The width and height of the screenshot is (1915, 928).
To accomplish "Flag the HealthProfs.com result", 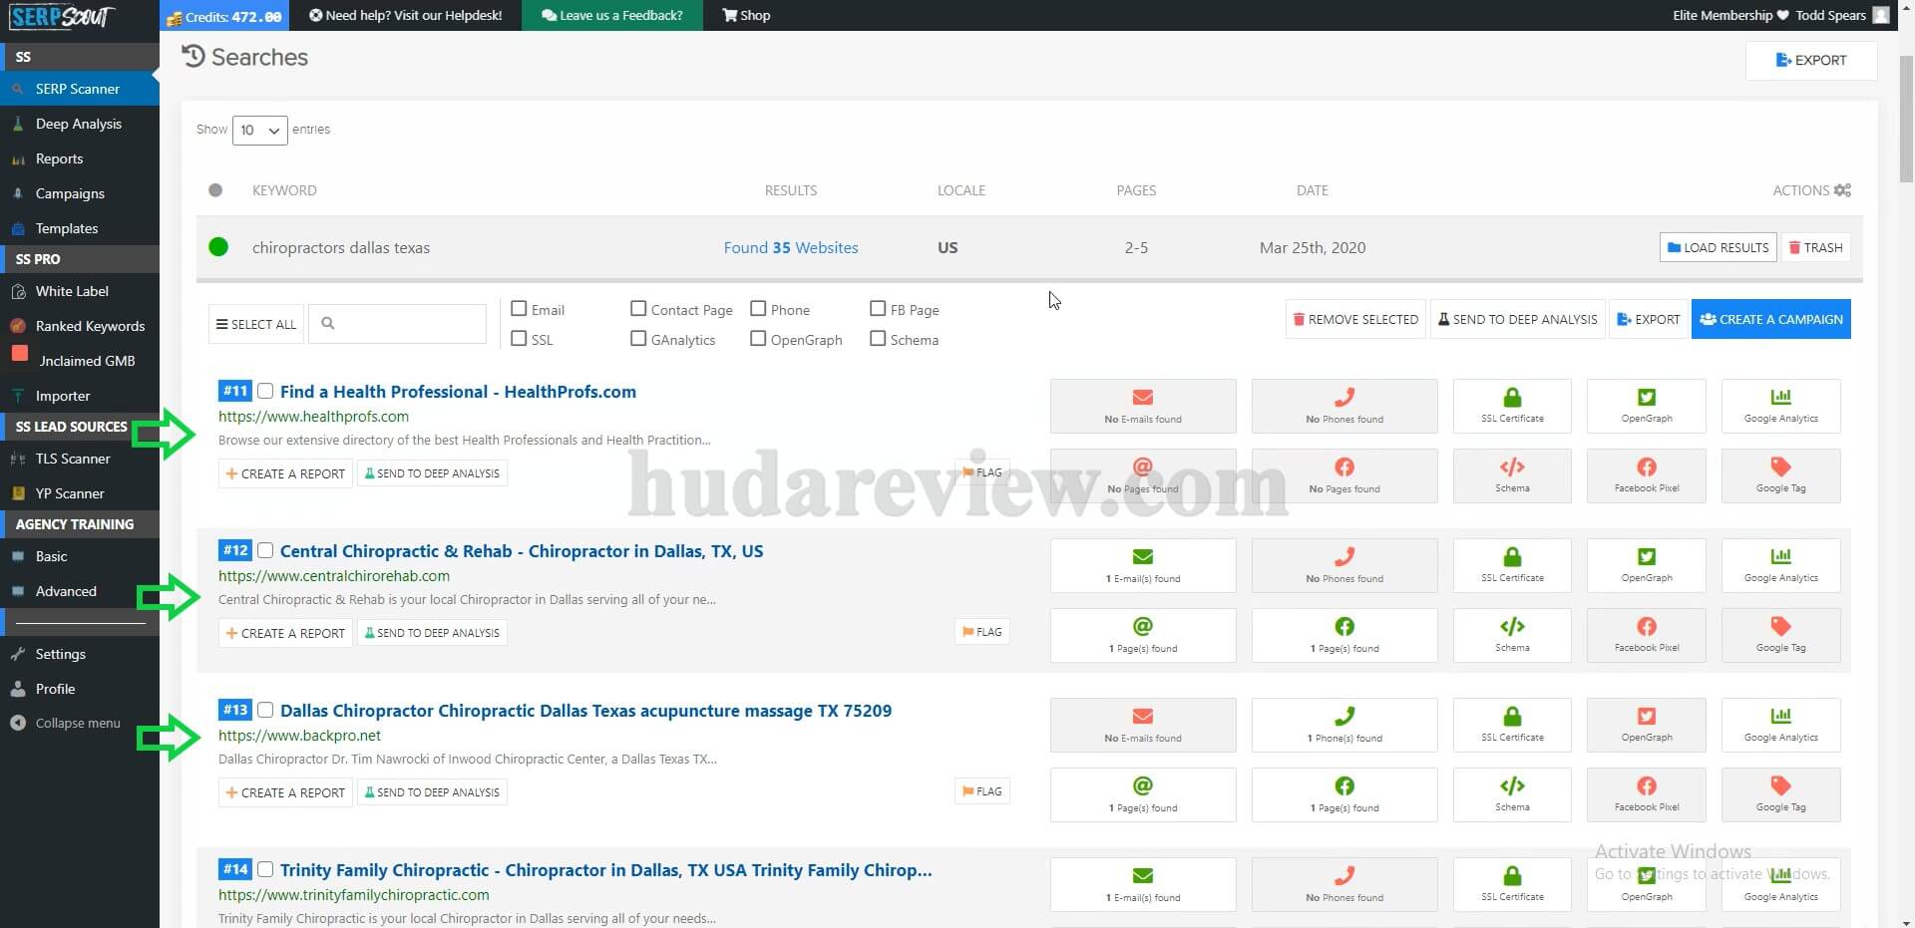I will click(980, 472).
